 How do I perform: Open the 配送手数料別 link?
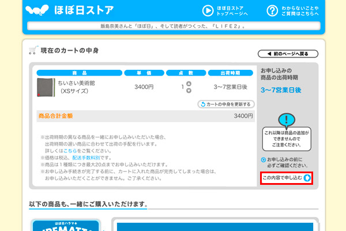[x=88, y=157]
